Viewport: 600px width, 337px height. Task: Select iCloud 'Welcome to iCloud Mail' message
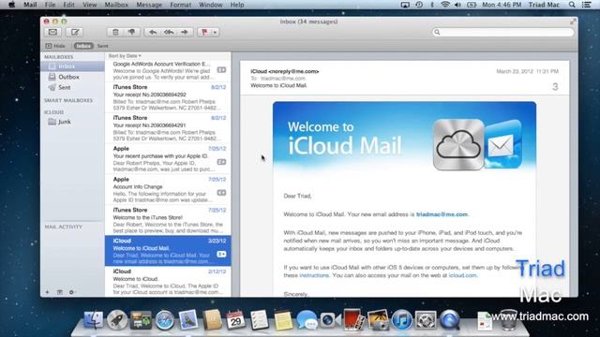point(168,251)
